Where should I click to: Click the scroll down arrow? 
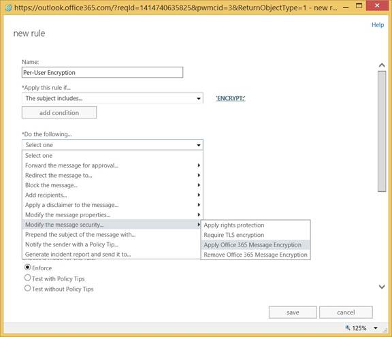tap(382, 287)
